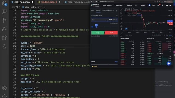Viewport: 175px width, 98px height.
Task: Open the Assets dropdown in header
Action: click(x=144, y=5)
